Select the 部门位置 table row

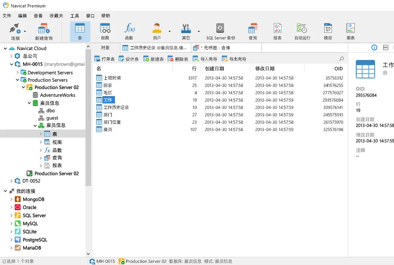[220, 122]
